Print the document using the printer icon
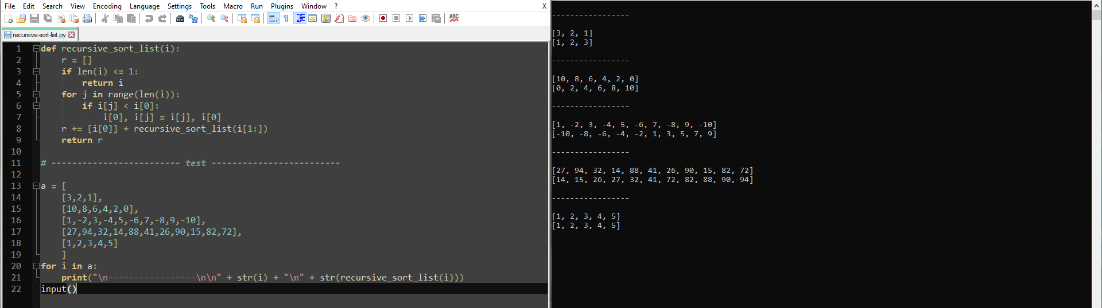 (x=87, y=18)
